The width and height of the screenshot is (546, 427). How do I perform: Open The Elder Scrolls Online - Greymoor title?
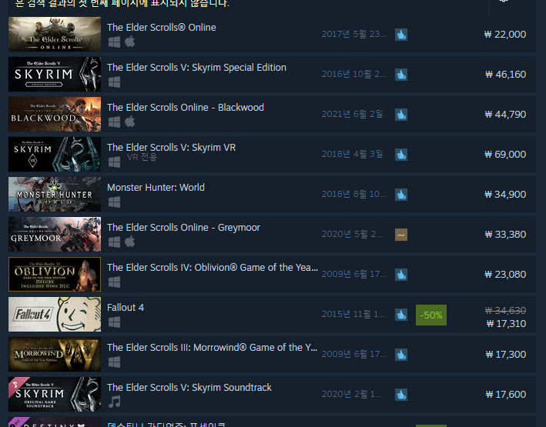(183, 228)
